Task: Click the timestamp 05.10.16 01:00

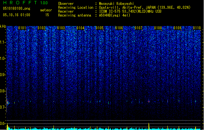Action: click(x=17, y=15)
